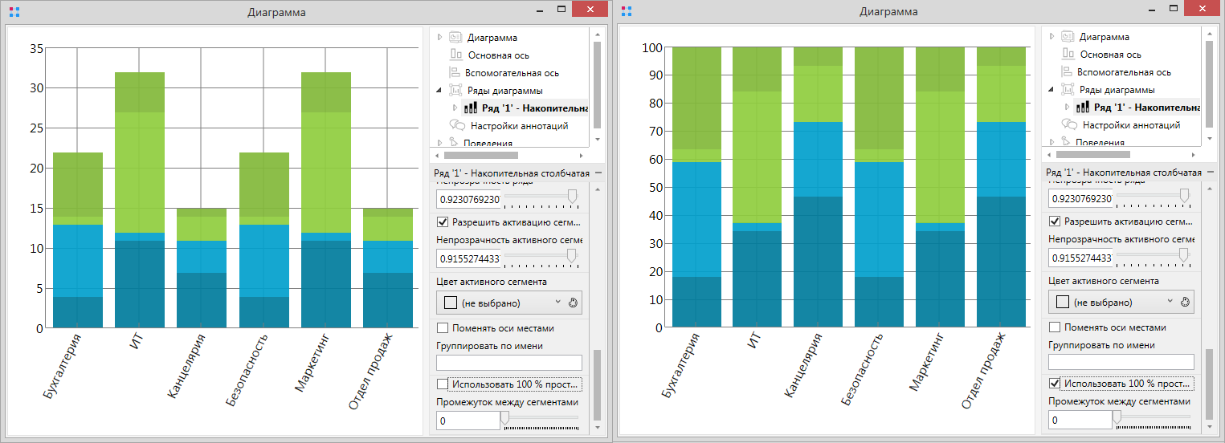Toggle 'Поменять оси местами' in the 0–35 chart window
Viewport: 1225px width, 443px height.
(x=442, y=327)
